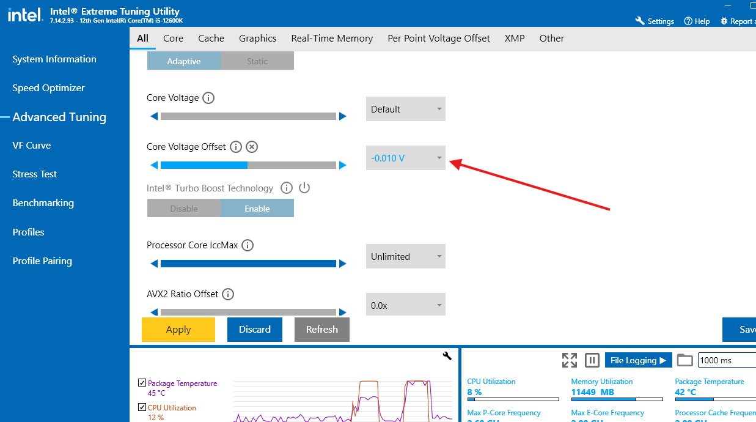This screenshot has height=422, width=756.
Task: Open Benchmarking in sidebar
Action: click(43, 203)
